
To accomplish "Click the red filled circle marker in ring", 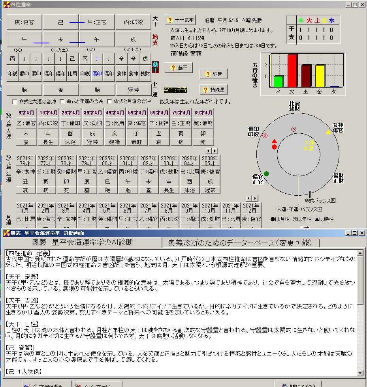I will coord(274,147).
